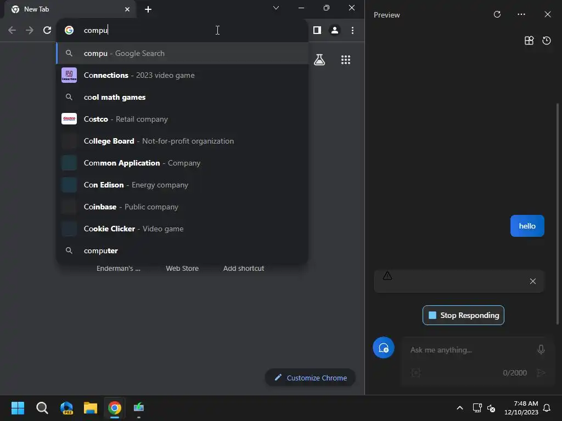Click the address bar text field

coord(182,30)
